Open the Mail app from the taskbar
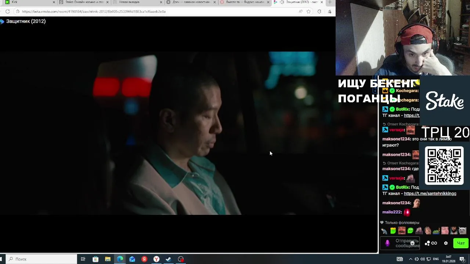This screenshot has height=264, width=470. (x=132, y=259)
